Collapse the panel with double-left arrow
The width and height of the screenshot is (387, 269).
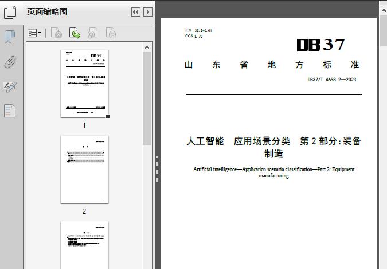[135, 12]
